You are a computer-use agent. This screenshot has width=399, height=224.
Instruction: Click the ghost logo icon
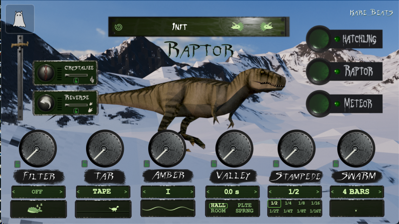(19, 19)
